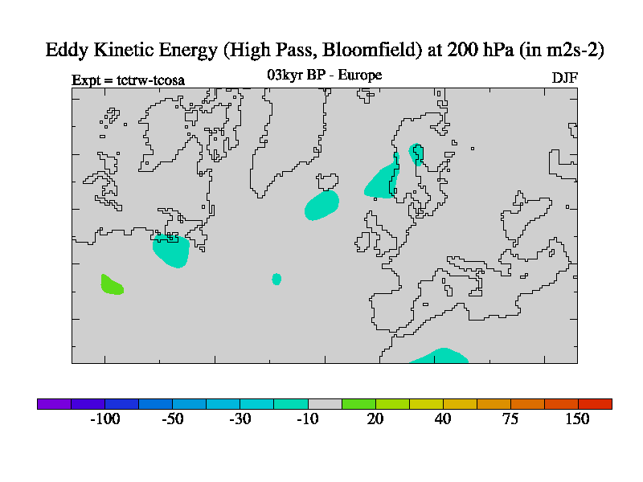
Task: Click the large teal oval in the map center
Action: tap(321, 205)
